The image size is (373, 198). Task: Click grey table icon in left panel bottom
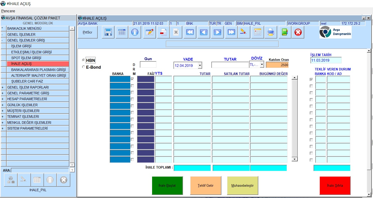tap(37, 180)
